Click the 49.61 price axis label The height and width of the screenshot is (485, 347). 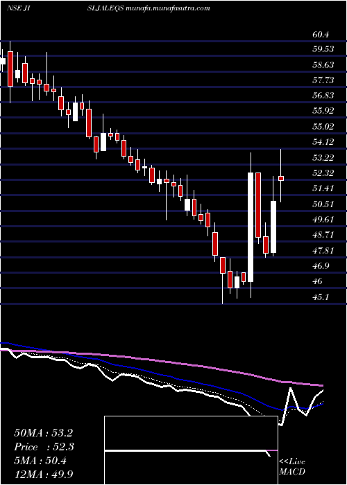tap(323, 220)
